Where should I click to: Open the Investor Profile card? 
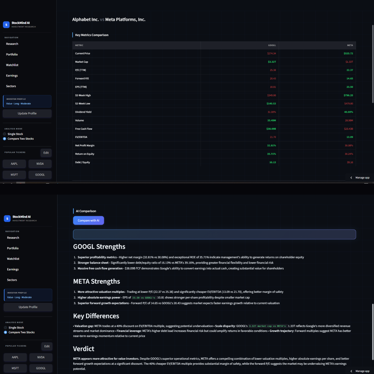point(27,101)
